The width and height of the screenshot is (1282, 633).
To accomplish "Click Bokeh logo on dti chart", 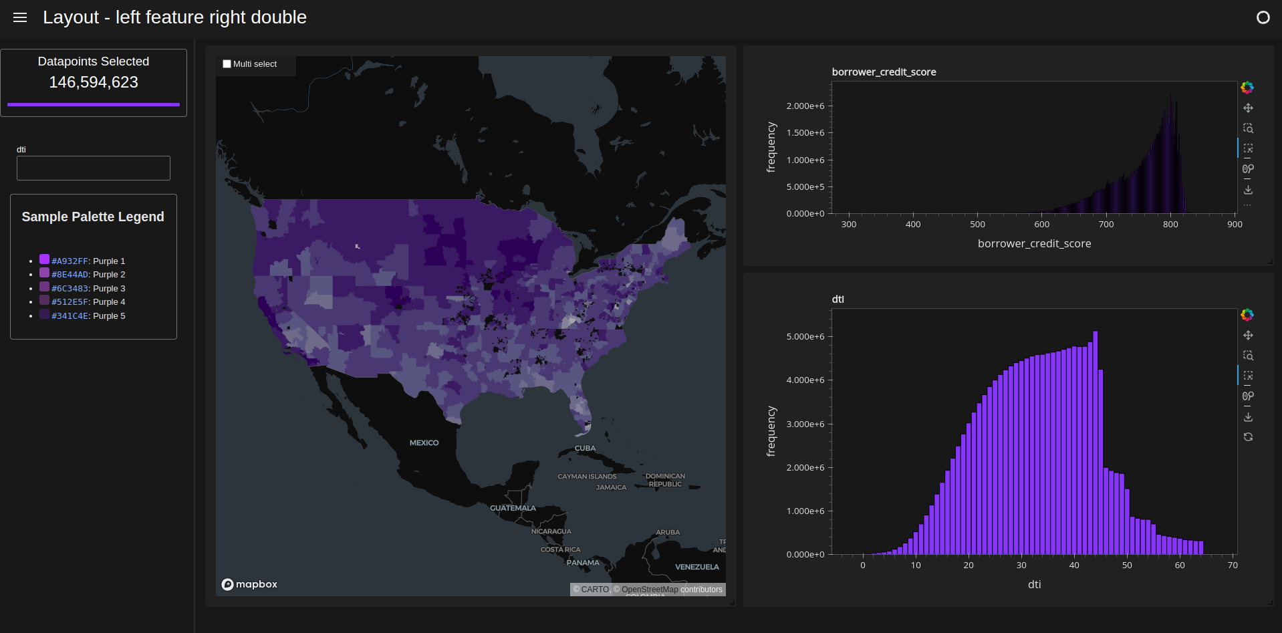I will tap(1247, 315).
